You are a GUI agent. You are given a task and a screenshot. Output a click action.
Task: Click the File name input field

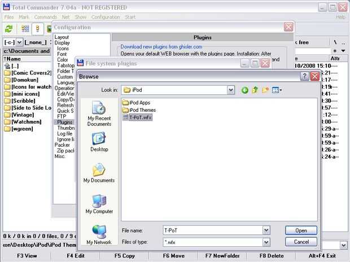point(213,230)
